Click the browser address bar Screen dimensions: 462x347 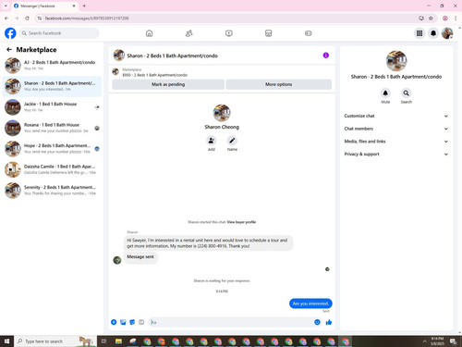[228, 19]
